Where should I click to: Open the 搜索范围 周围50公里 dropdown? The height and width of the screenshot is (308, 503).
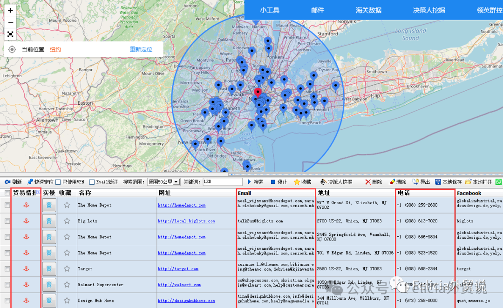point(163,182)
